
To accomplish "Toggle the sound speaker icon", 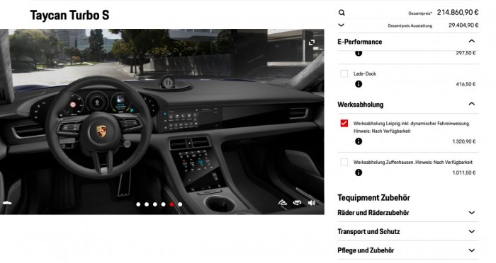I will tap(312, 203).
